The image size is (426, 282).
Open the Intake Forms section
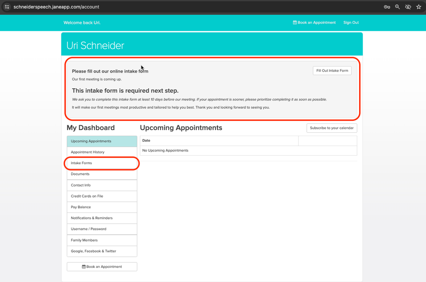tap(81, 163)
